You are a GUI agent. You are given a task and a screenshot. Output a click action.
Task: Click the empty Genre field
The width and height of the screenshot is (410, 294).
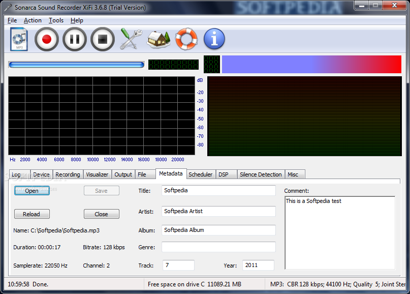[x=218, y=247]
